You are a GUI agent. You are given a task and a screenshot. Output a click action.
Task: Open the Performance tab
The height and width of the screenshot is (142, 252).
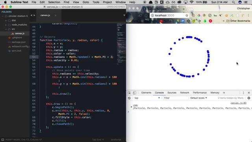click(200, 93)
